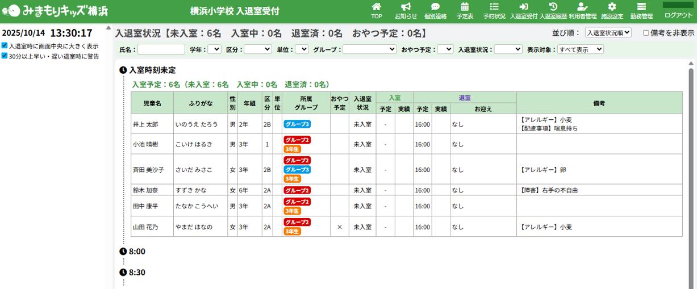Open 利用者管理 user icon
Image resolution: width=697 pixels, height=289 pixels.
[582, 10]
